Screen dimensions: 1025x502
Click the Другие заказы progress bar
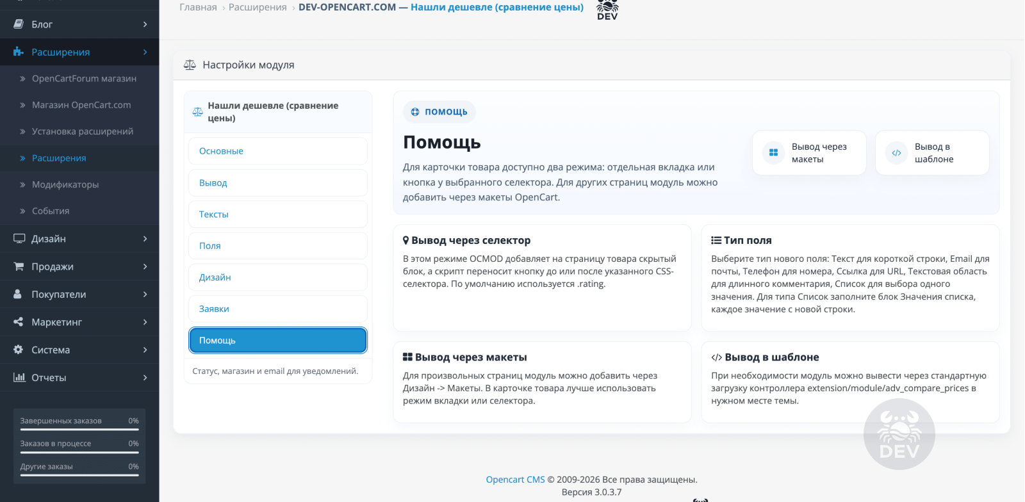(79, 475)
